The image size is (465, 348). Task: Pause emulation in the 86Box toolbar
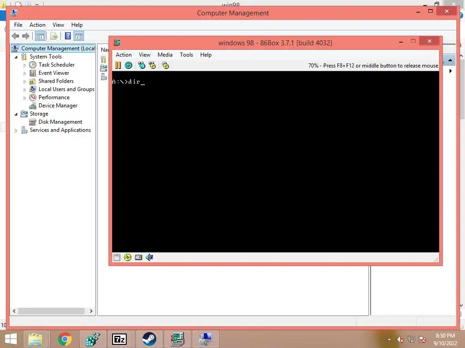(118, 65)
